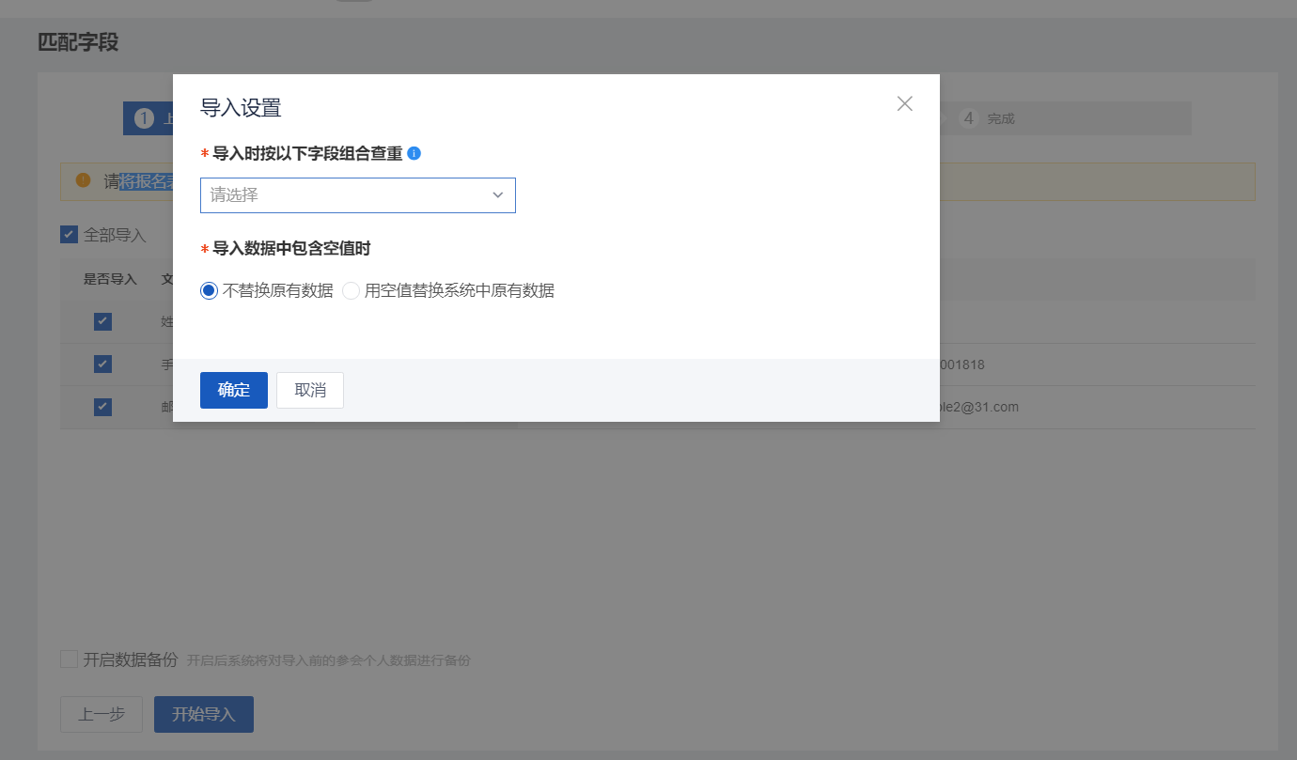The width and height of the screenshot is (1297, 760).
Task: Click the 导入设置 dialog title
Action: pyautogui.click(x=241, y=108)
